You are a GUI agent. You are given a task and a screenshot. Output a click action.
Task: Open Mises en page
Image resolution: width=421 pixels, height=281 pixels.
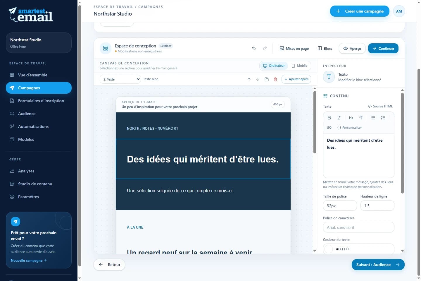coord(294,48)
